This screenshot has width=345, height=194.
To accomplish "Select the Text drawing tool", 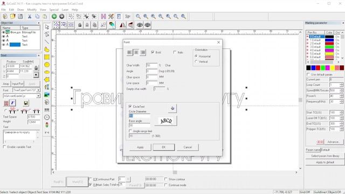I will coord(47,87).
